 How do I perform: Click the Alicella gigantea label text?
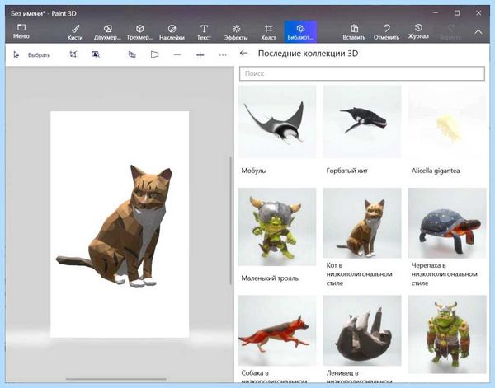coord(436,171)
